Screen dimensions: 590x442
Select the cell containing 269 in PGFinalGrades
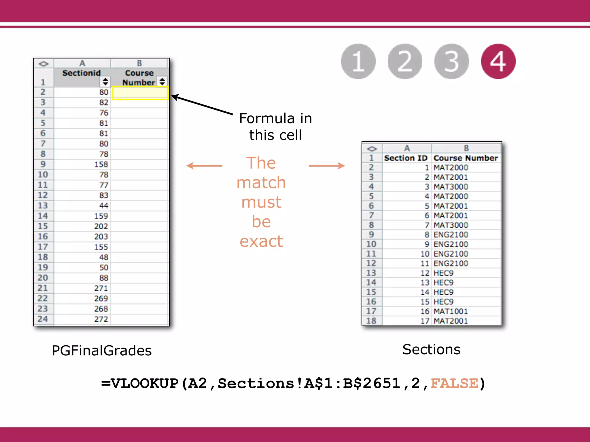(82, 299)
